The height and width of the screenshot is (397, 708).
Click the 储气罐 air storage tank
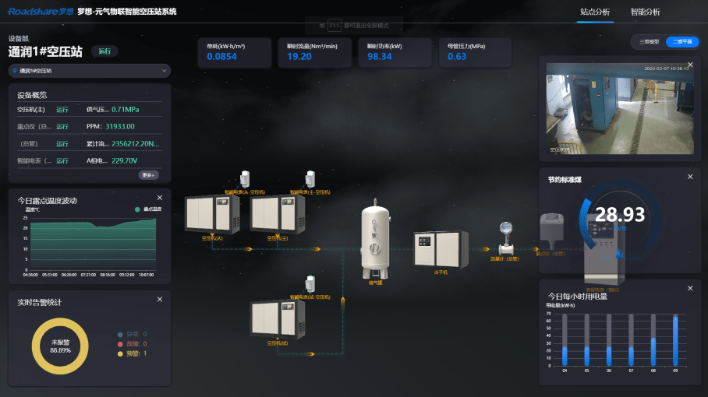(377, 241)
